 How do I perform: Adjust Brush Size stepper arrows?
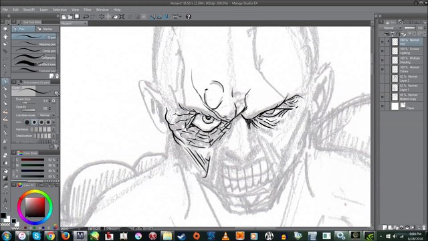coord(49,101)
